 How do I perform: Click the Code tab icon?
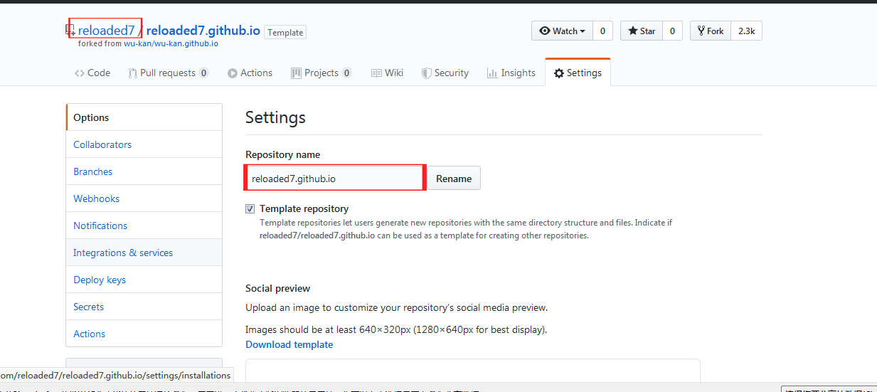coord(80,73)
